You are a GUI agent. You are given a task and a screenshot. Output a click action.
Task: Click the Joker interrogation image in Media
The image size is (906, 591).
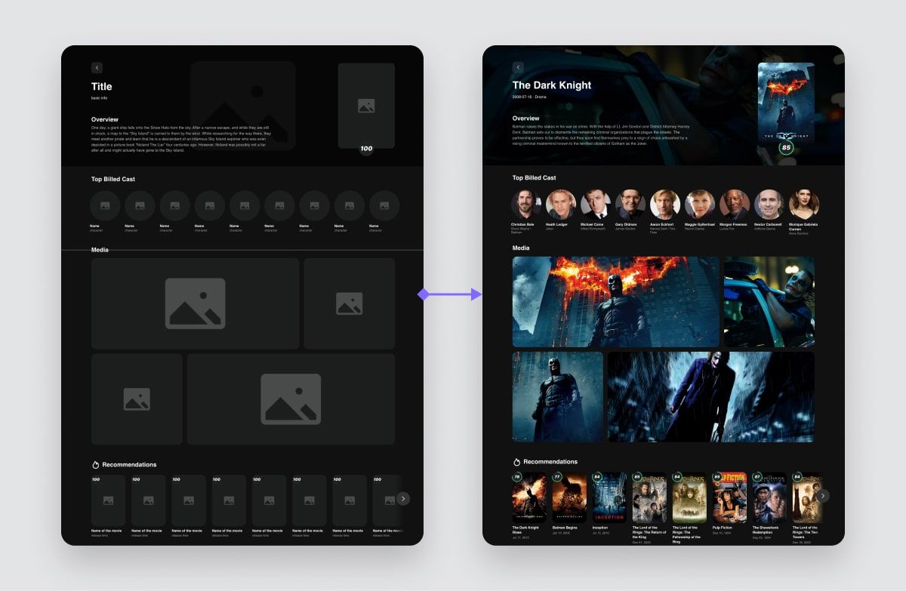(x=769, y=302)
